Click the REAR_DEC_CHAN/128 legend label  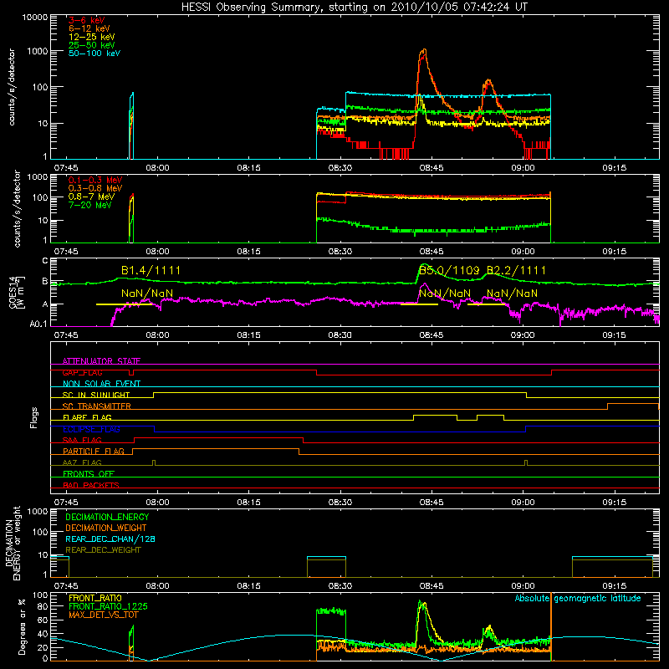tap(110, 539)
